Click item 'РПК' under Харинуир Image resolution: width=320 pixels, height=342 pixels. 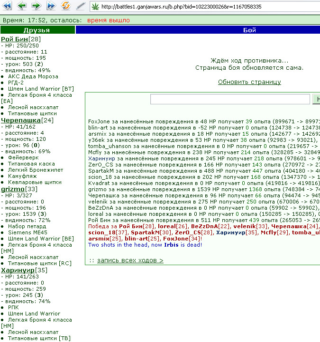point(14,307)
